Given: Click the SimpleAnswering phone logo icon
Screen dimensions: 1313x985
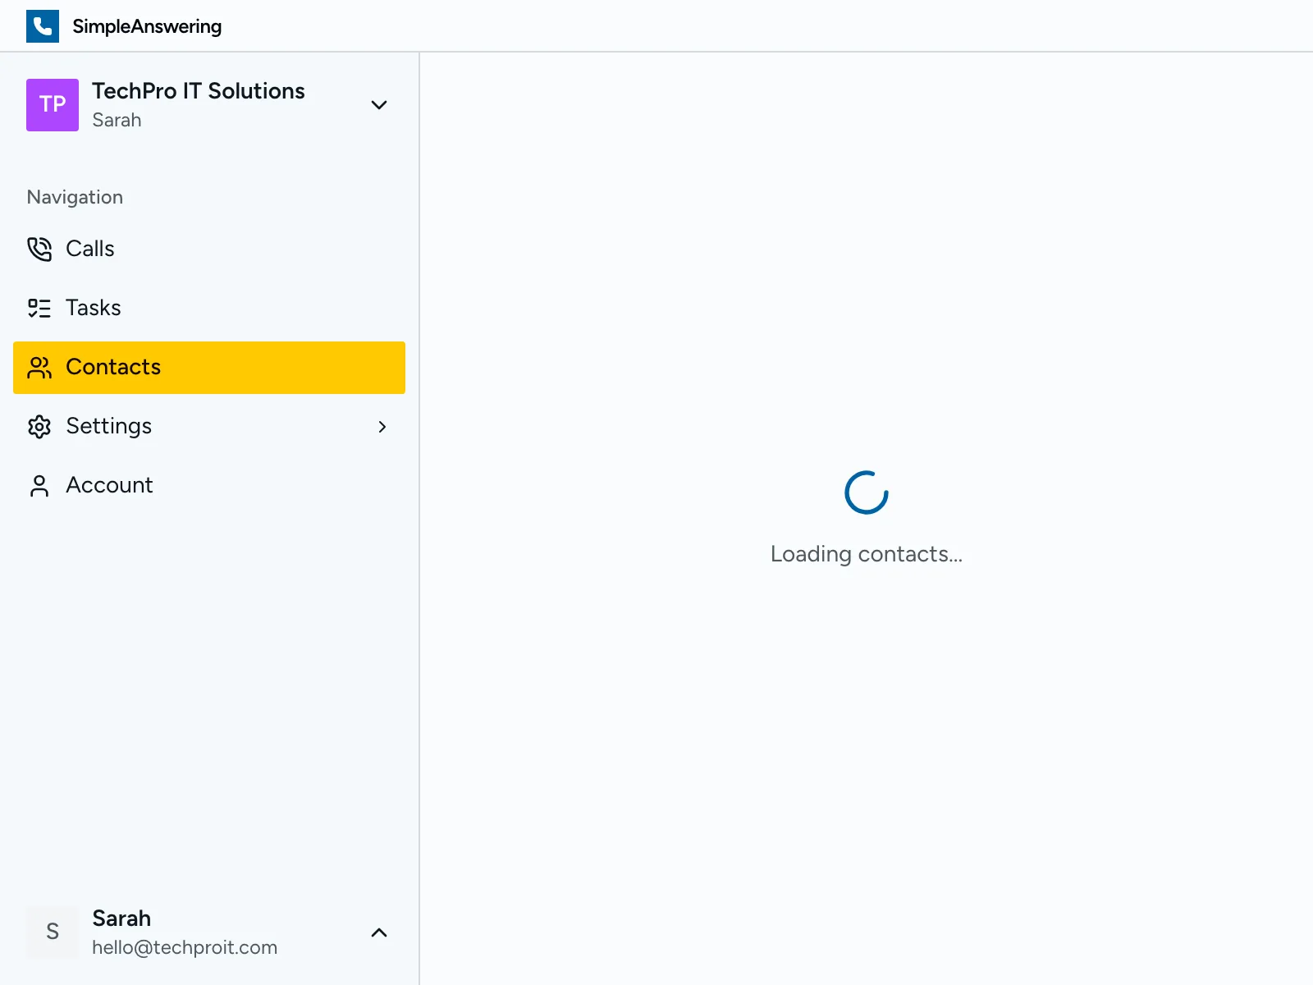Looking at the screenshot, I should (42, 25).
